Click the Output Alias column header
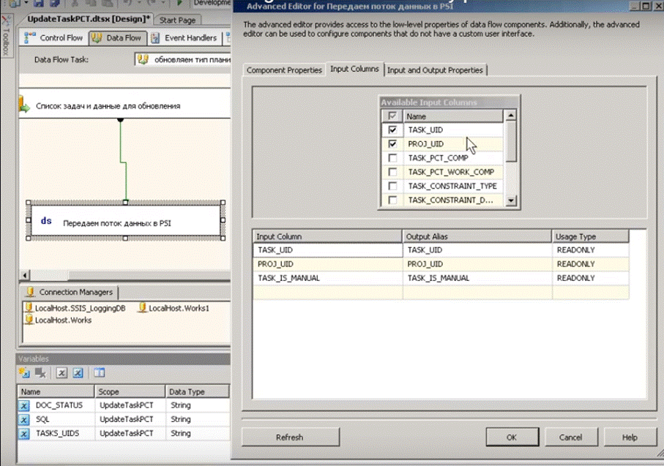 [x=477, y=236]
